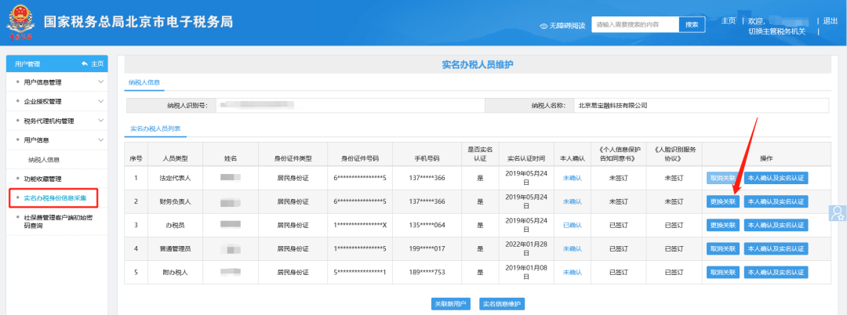Click 未确认 link in 普通管理员 row
Screen dimensions: 847x315
point(572,248)
